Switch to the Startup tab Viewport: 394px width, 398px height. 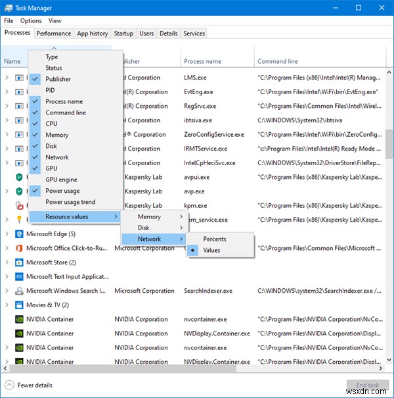(x=123, y=34)
